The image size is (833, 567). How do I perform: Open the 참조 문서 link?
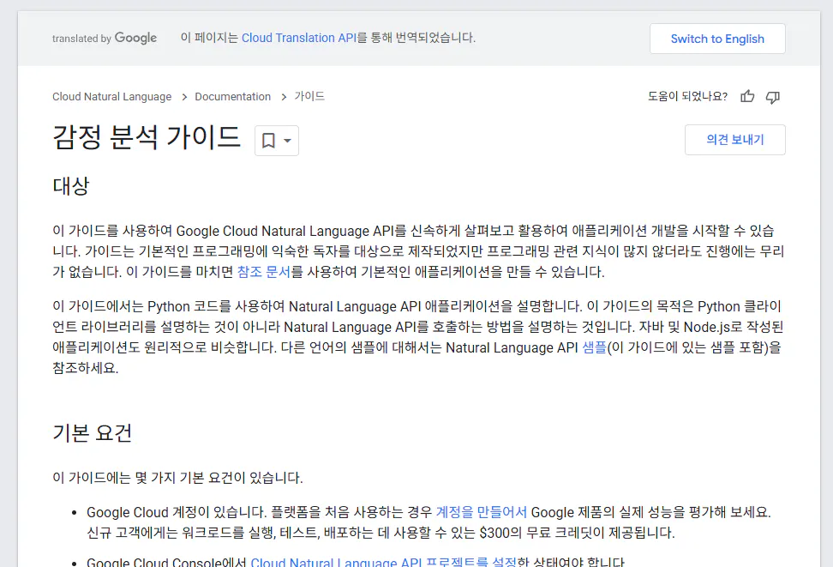pyautogui.click(x=263, y=272)
